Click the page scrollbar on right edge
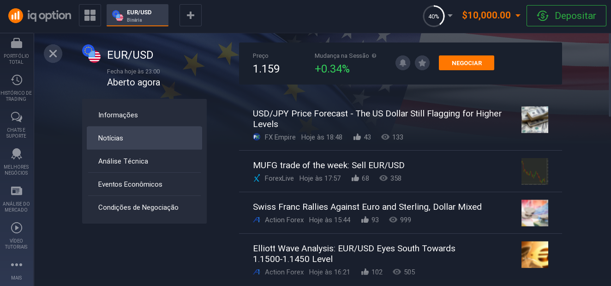The width and height of the screenshot is (611, 286). [x=609, y=74]
